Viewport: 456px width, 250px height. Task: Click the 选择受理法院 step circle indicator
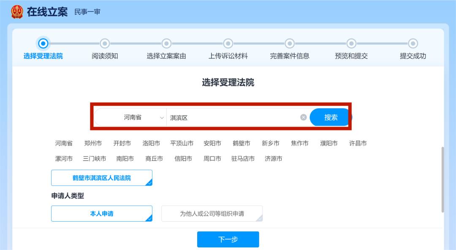pos(43,44)
